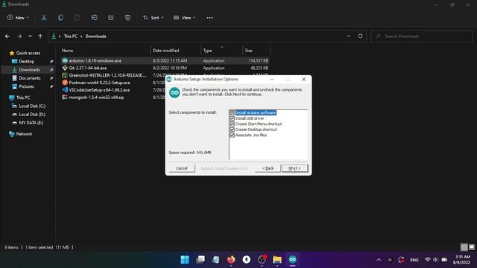Go forward with the forward arrow
This screenshot has height=268, width=477.
(19, 36)
